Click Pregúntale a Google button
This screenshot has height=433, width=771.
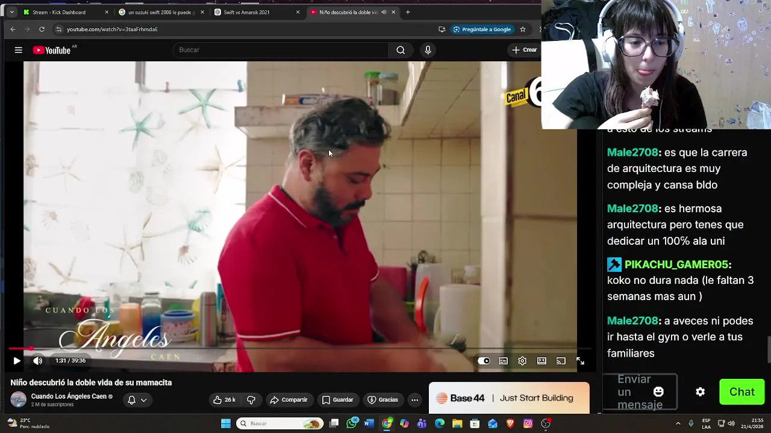point(482,29)
